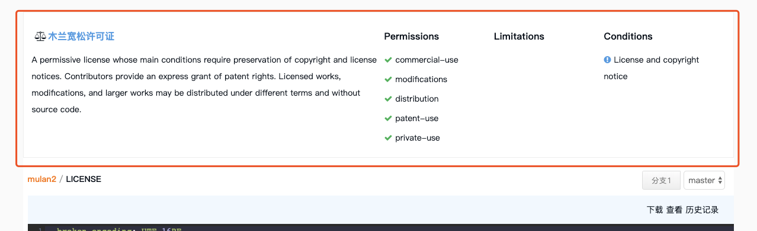The height and width of the screenshot is (231, 757).
Task: Click the commercial-use permission text
Action: pos(426,60)
